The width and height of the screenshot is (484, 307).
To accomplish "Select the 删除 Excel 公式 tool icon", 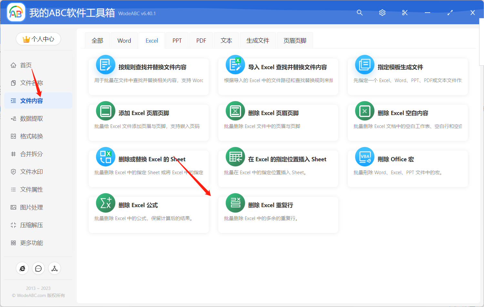I will pyautogui.click(x=106, y=203).
